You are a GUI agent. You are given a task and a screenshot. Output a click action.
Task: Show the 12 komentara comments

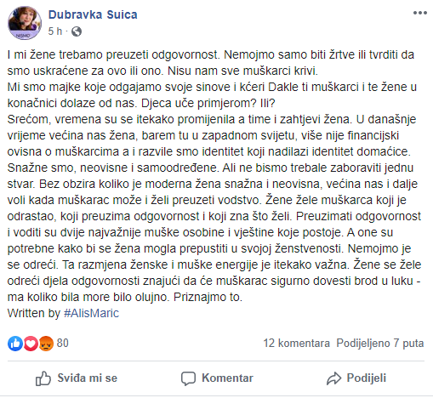(297, 344)
